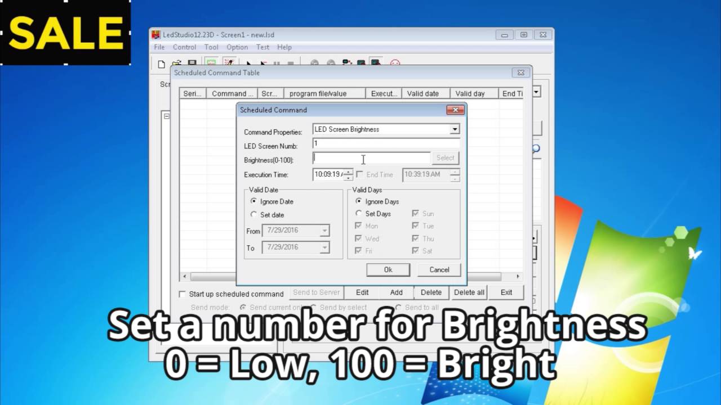Screen dimensions: 721x405
Task: Click the End Time value field
Action: 426,174
